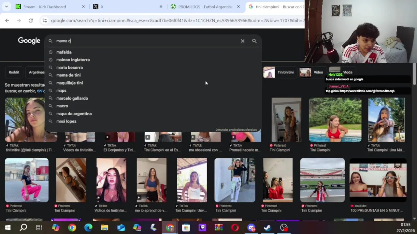Select the 'mama de tini' suggestion
The width and height of the screenshot is (417, 234).
point(153,75)
